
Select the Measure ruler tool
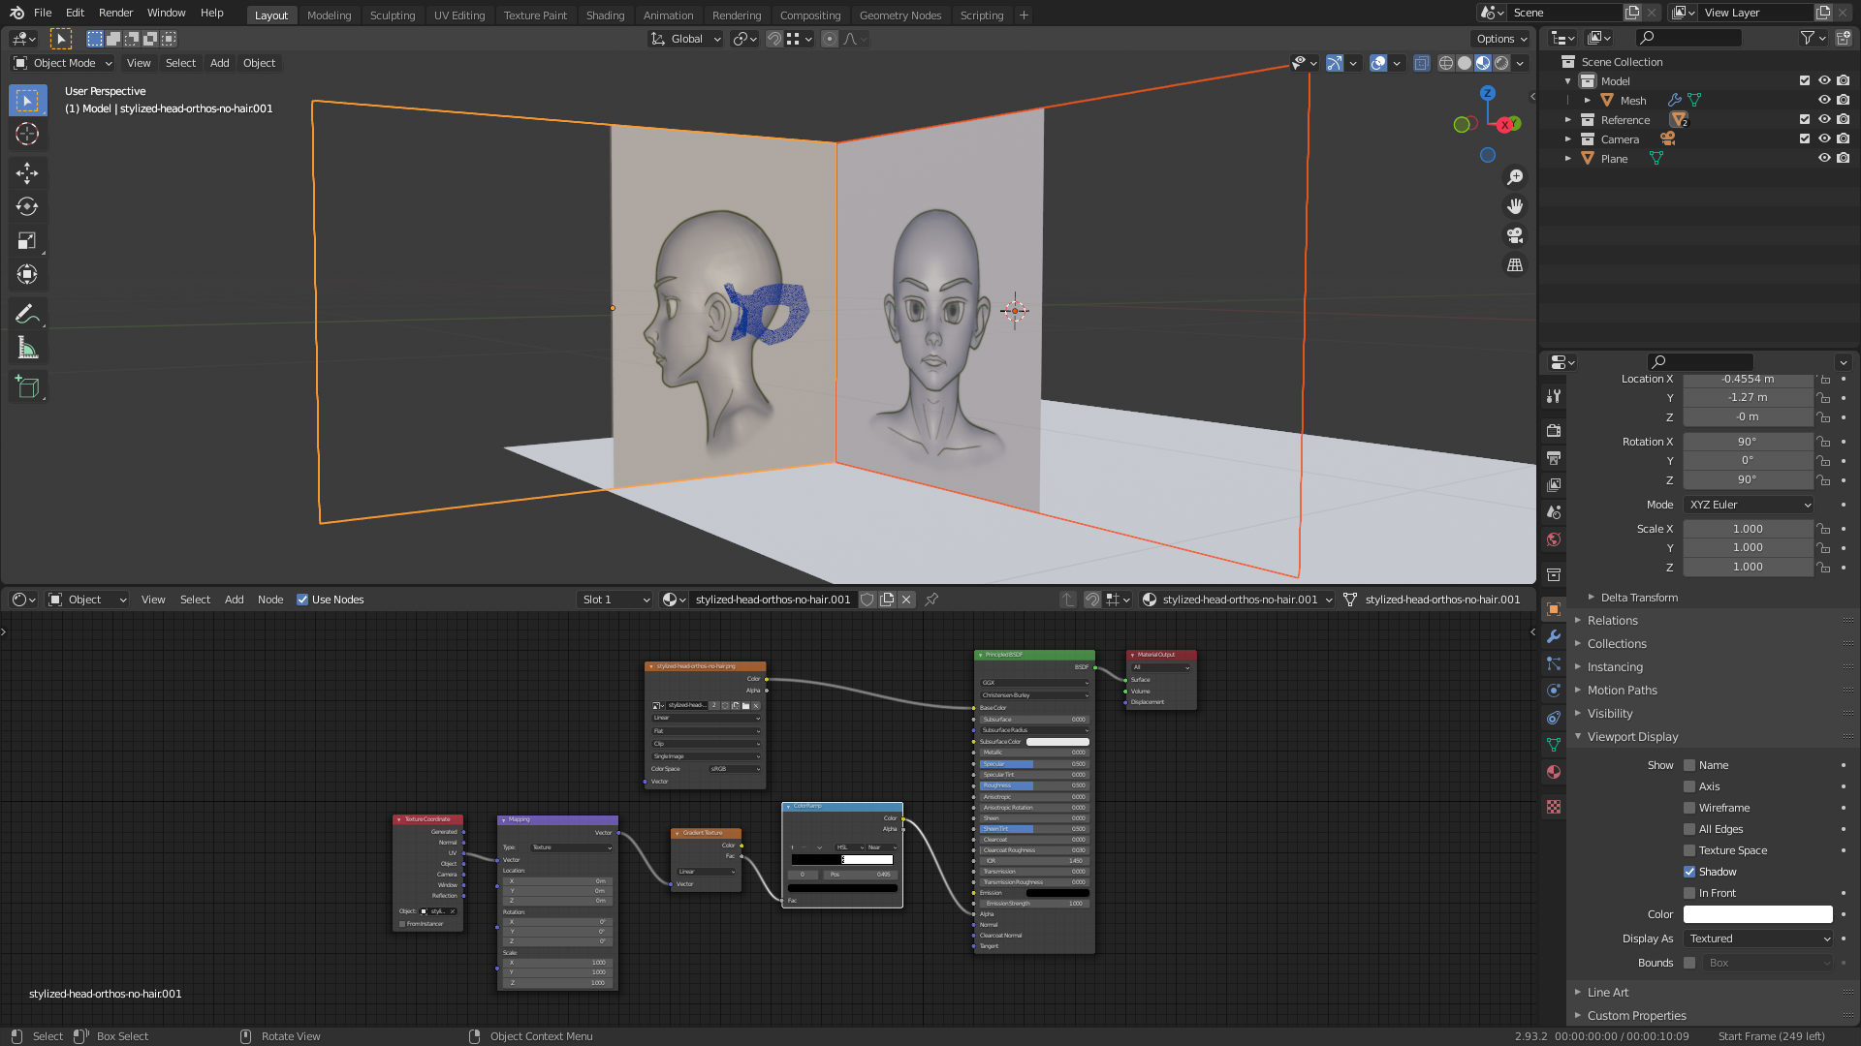pyautogui.click(x=27, y=349)
